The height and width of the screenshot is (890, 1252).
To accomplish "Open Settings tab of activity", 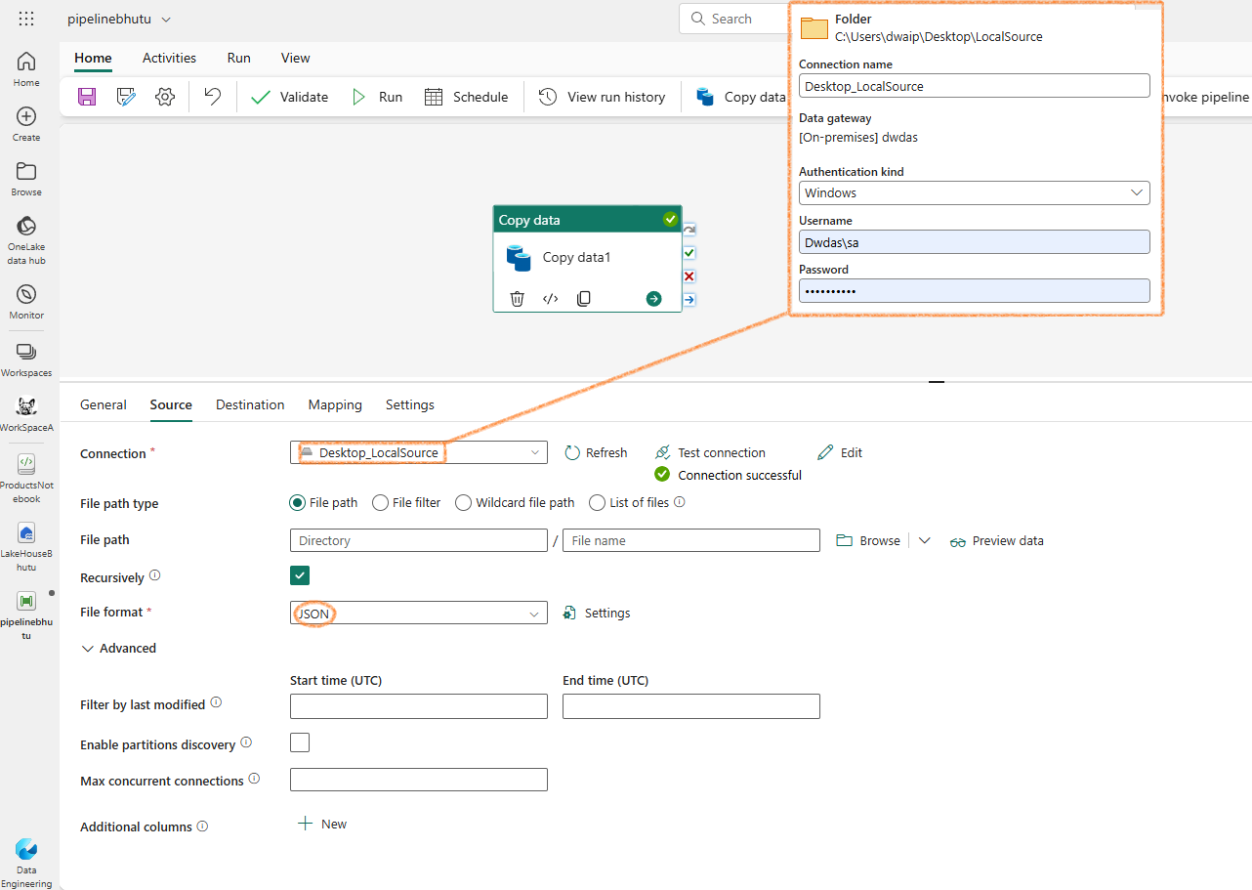I will coord(410,404).
